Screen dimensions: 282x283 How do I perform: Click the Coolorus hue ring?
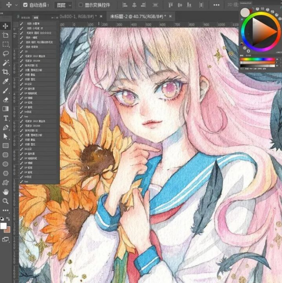coord(261,14)
